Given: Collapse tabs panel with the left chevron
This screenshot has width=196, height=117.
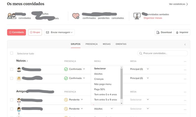Looking at the screenshot, I should [185, 45].
